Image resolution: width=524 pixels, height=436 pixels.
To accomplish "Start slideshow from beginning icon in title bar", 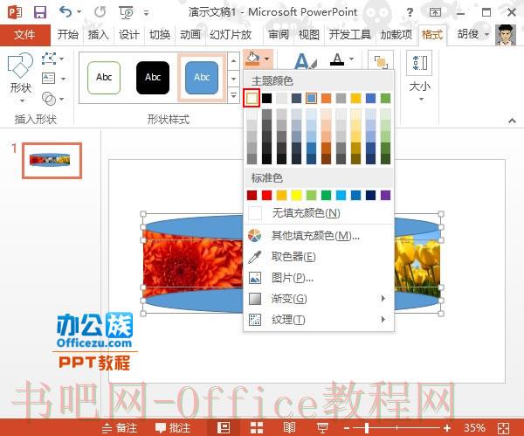I will 126,13.
